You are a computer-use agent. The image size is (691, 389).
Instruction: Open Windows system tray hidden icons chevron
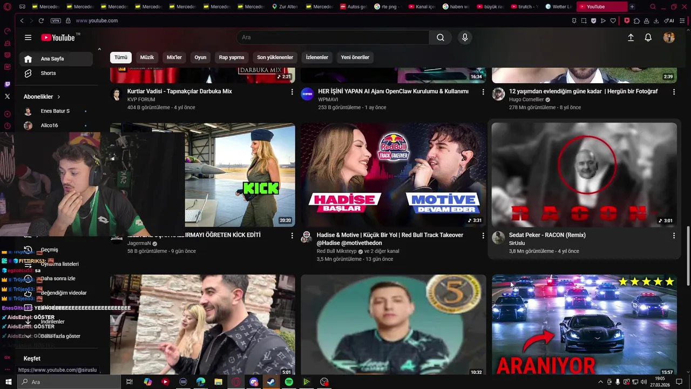pos(600,382)
